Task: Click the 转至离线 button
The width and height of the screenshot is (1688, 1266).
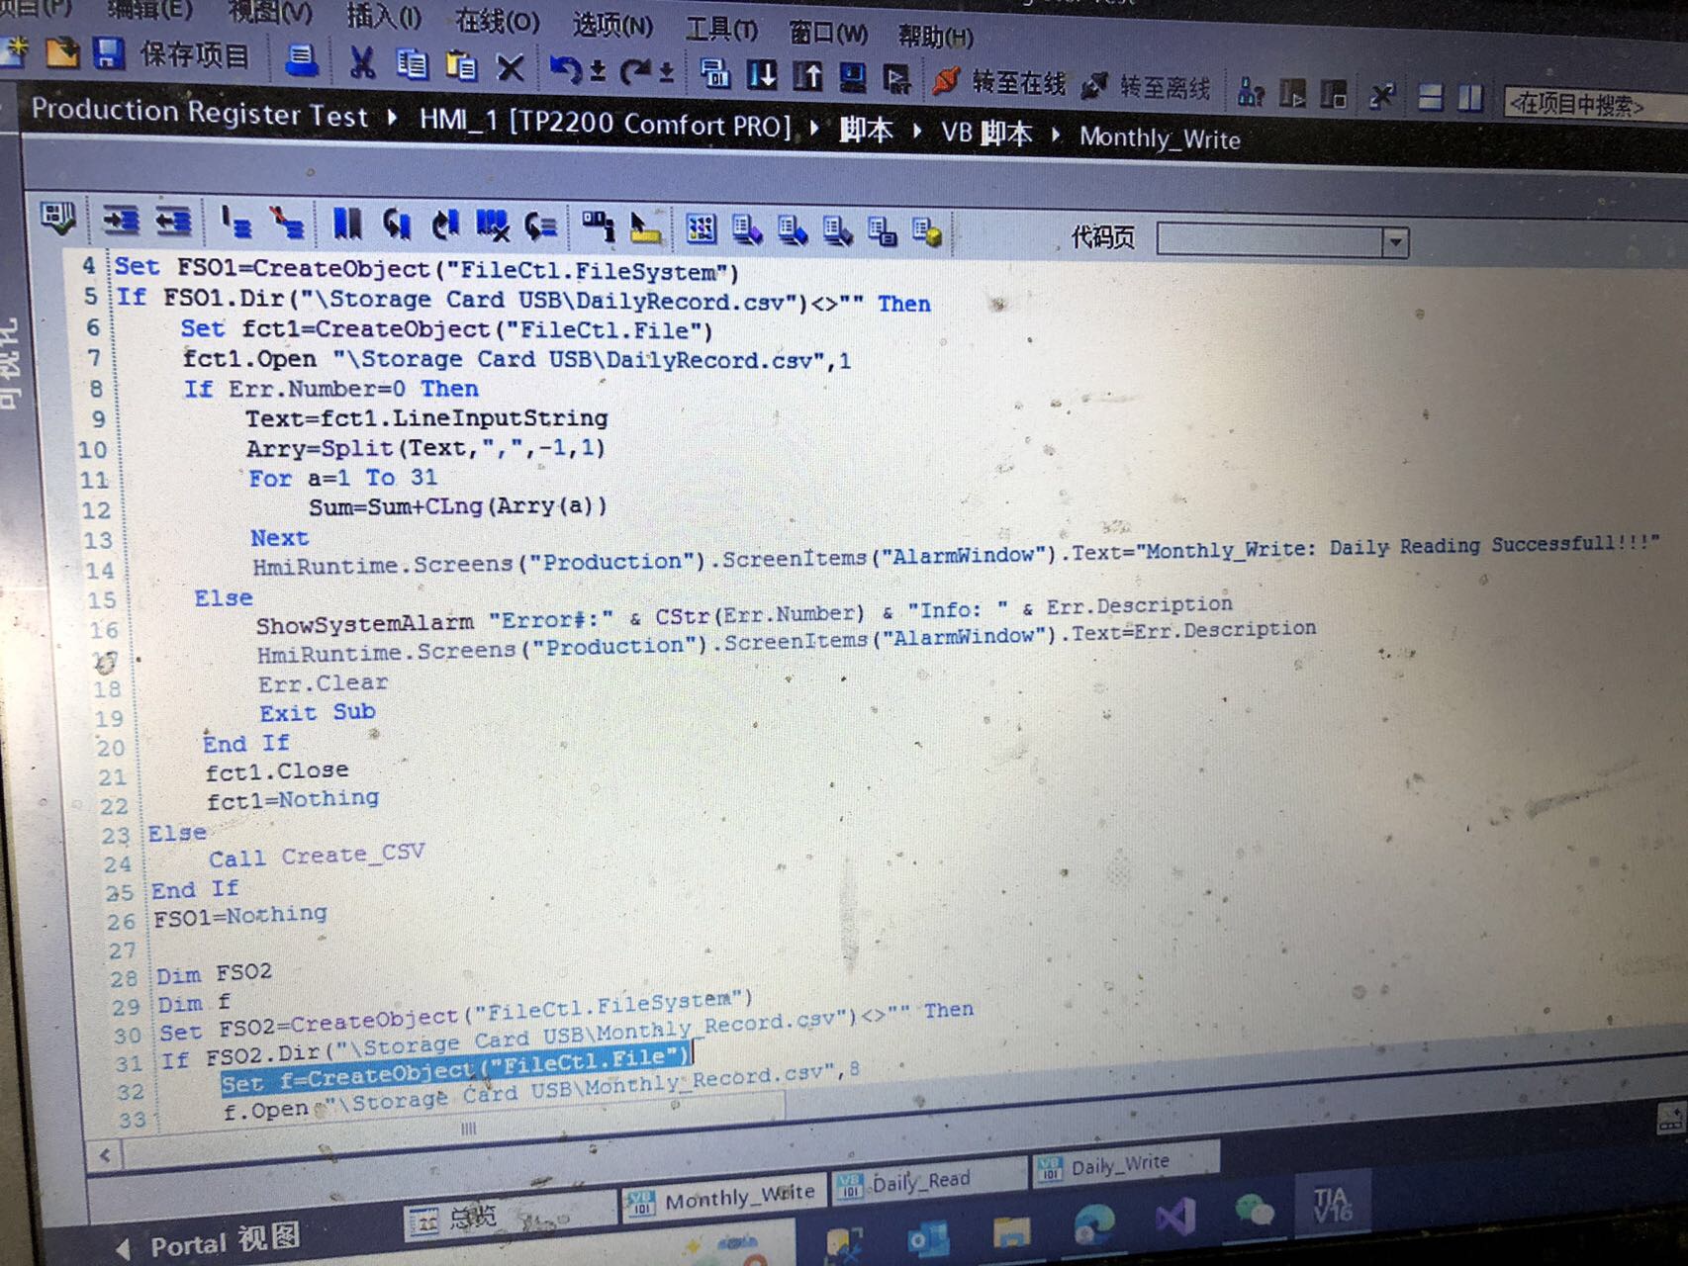Action: (x=1146, y=87)
